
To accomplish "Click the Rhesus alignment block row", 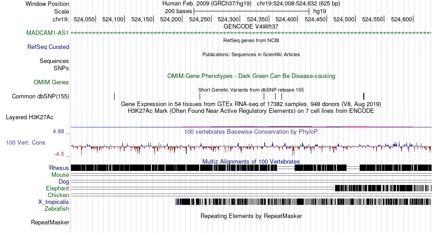I will tap(251, 168).
